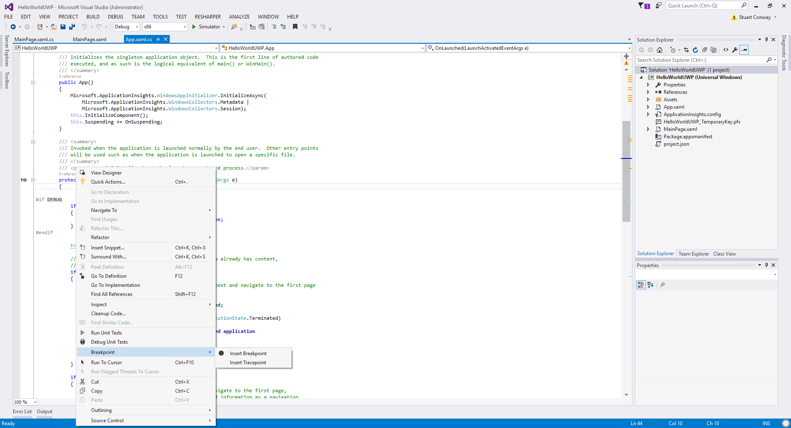Click Collapse All icon in Solution Explorer

tap(704, 50)
